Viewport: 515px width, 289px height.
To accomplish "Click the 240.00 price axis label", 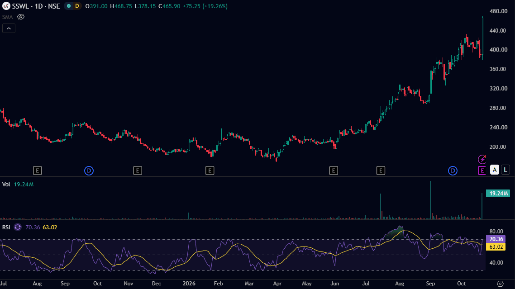I will [x=498, y=128].
